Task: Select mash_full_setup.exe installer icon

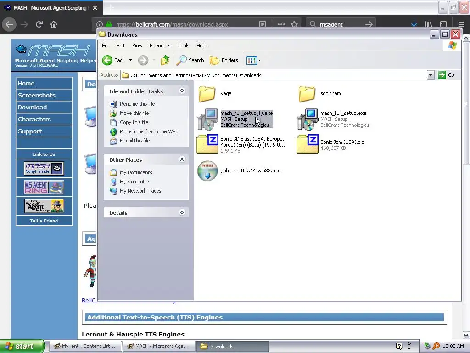Action: pos(307,119)
